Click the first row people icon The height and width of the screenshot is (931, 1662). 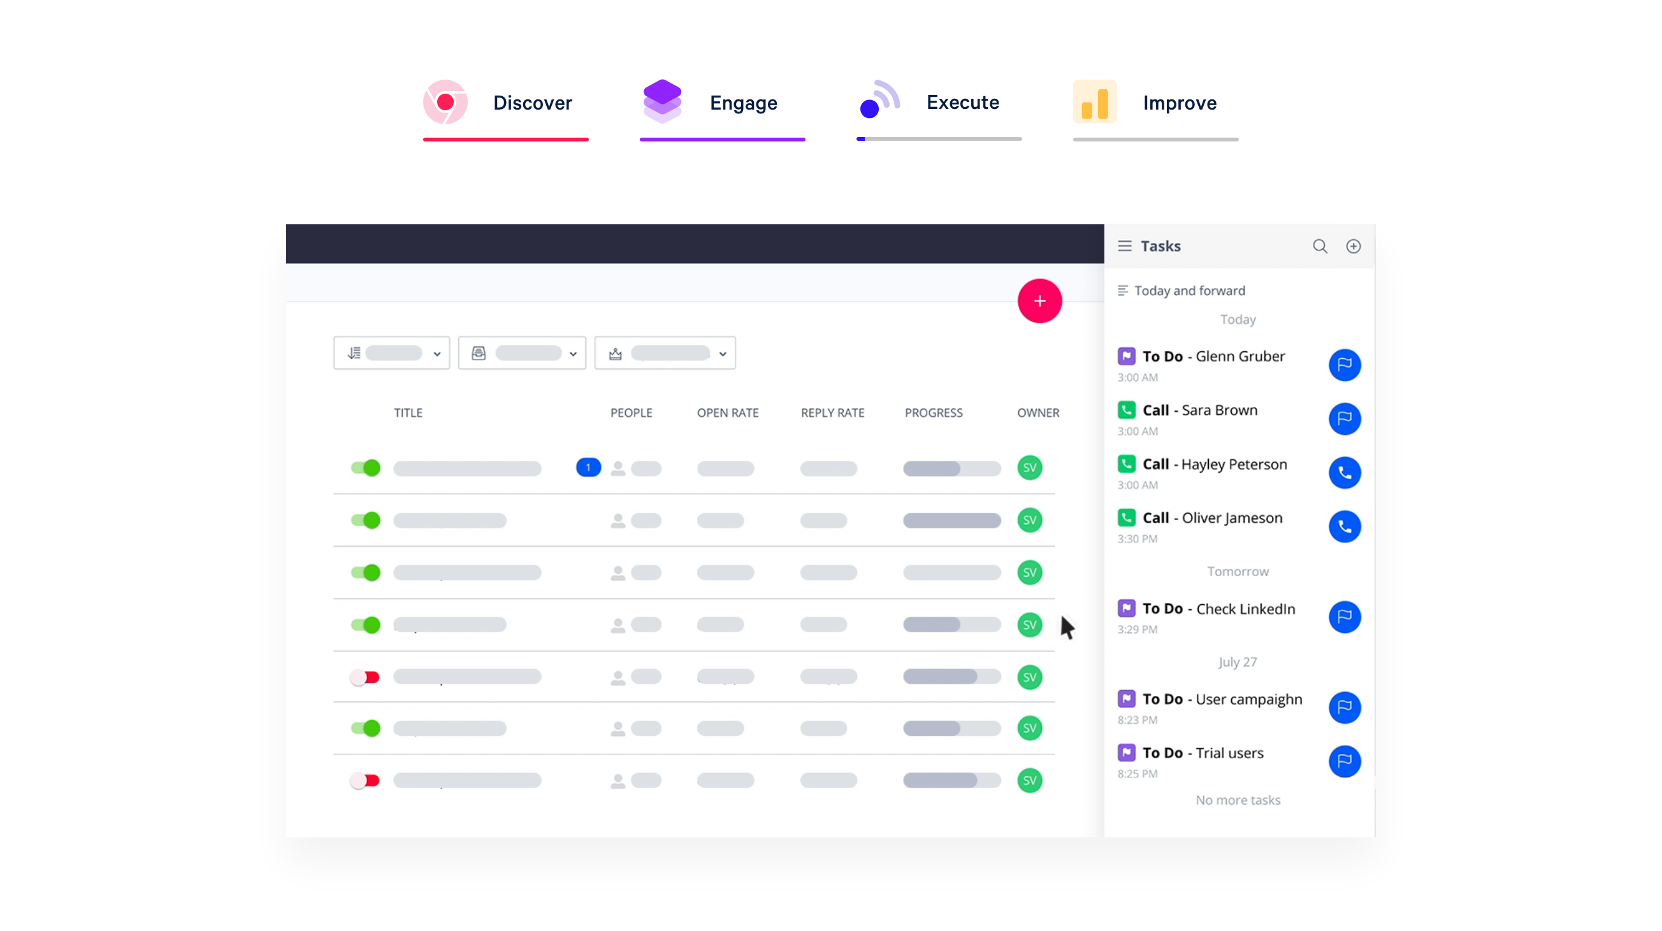click(x=618, y=468)
